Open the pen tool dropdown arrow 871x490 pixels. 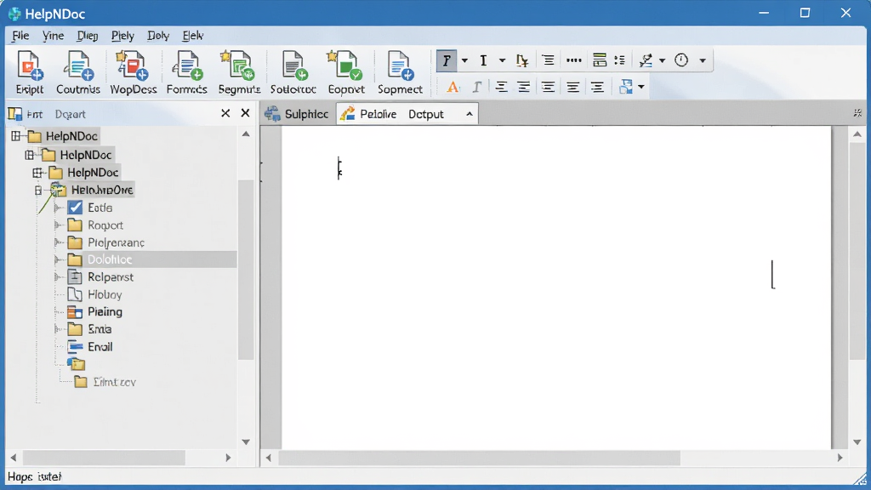coord(662,60)
